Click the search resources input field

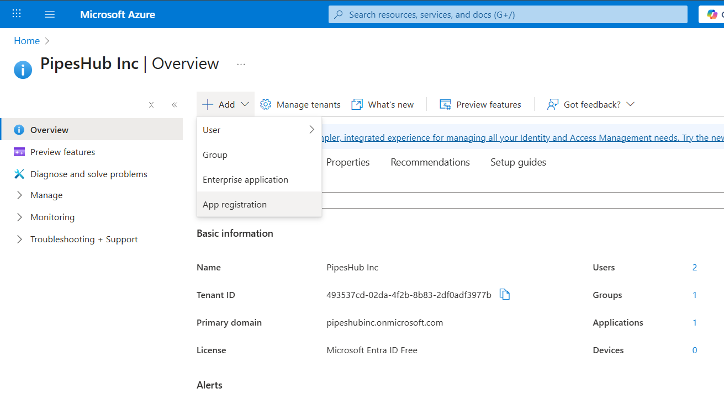point(508,14)
